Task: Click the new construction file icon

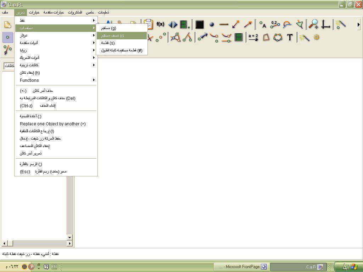Action: click(7, 24)
